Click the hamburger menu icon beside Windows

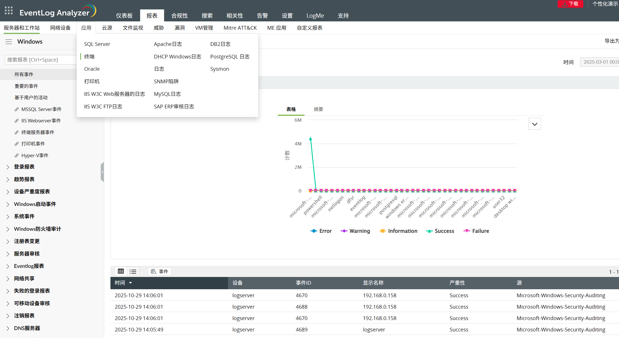[x=9, y=42]
